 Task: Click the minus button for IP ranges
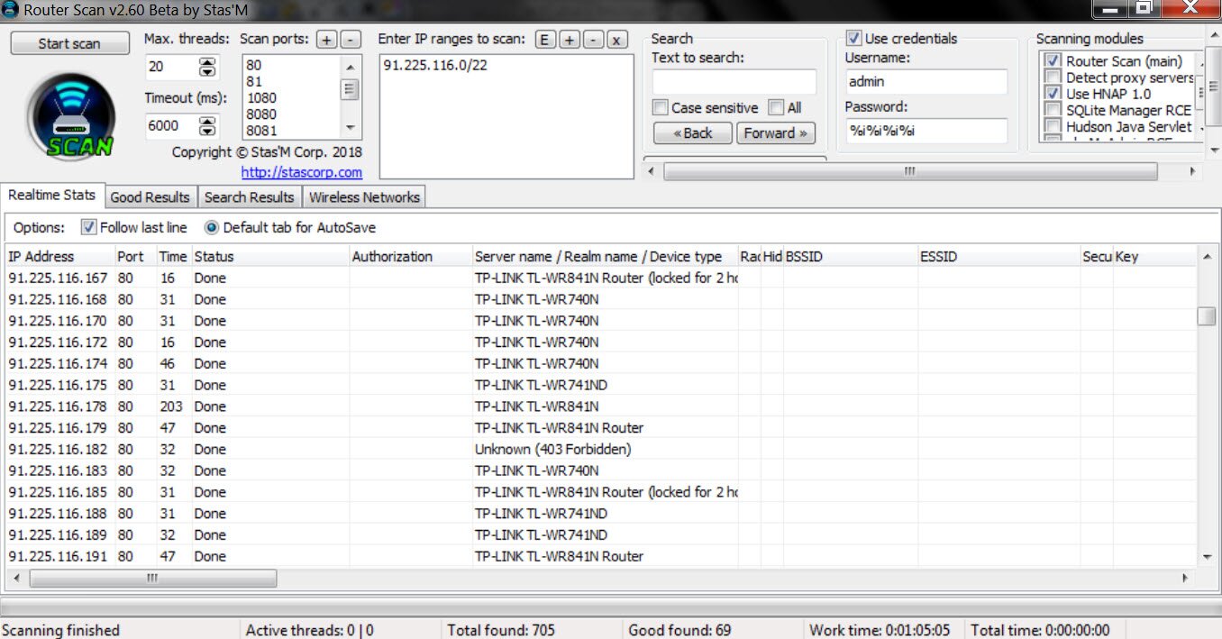point(593,40)
